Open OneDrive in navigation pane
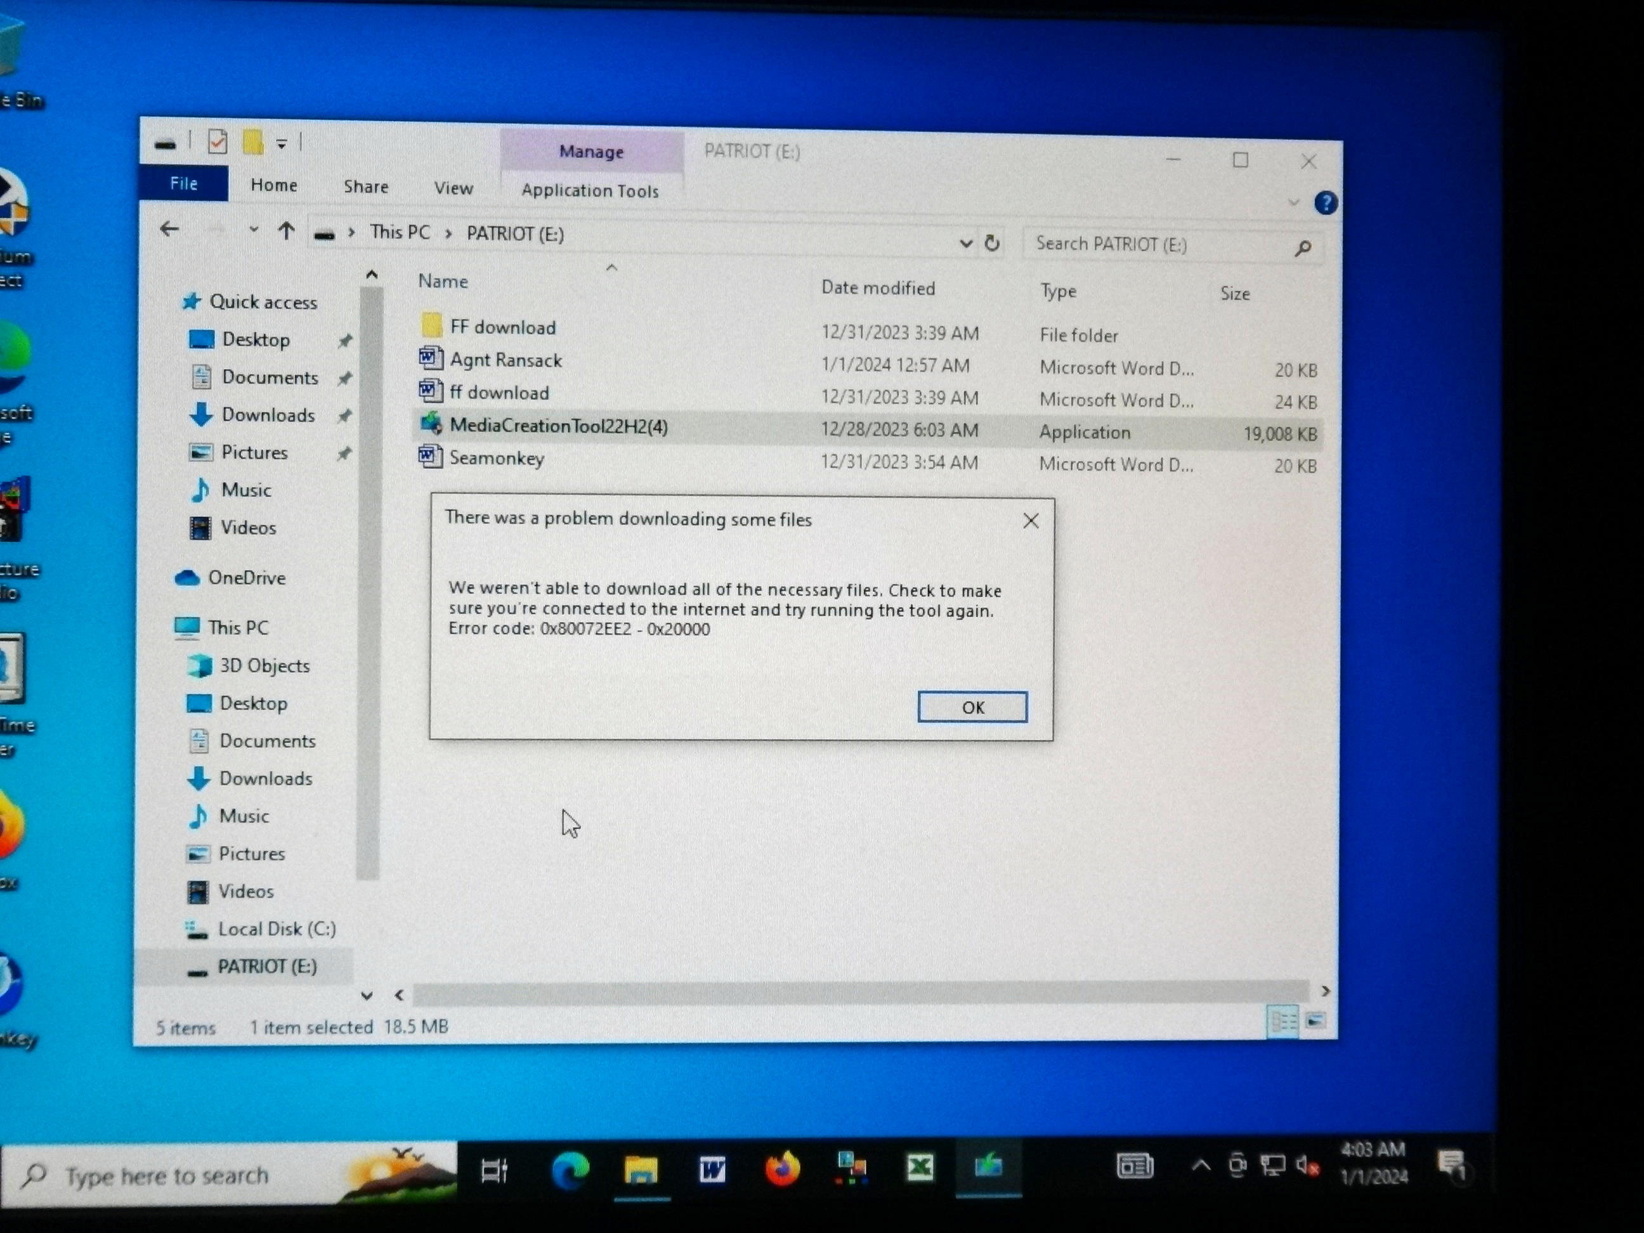Image resolution: width=1644 pixels, height=1233 pixels. [246, 577]
